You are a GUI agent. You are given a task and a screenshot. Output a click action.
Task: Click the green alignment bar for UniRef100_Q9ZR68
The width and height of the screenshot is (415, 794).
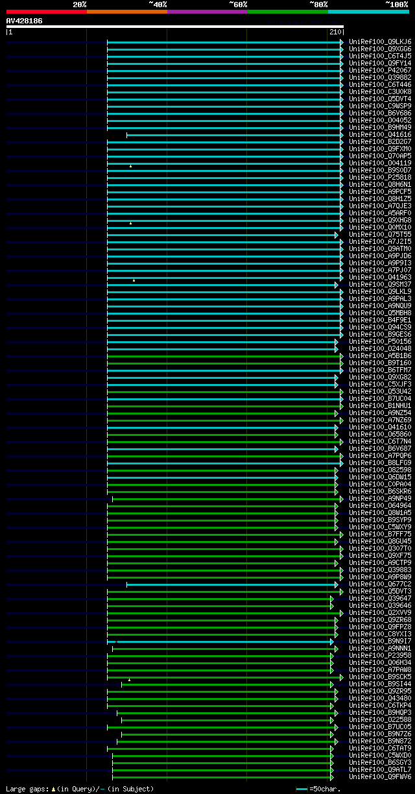221,620
